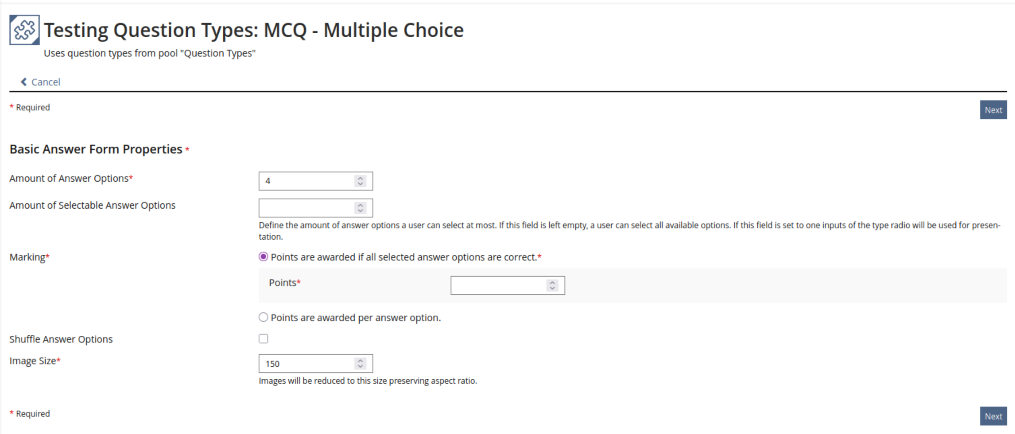Click the puzzle piece question type icon
Screen dimensions: 1015x434
(24, 30)
